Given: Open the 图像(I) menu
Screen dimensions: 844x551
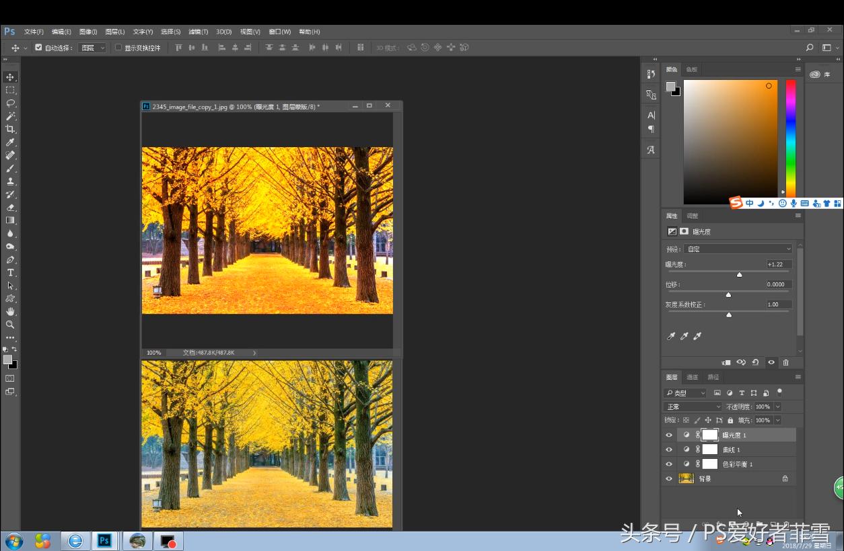Looking at the screenshot, I should pos(88,32).
